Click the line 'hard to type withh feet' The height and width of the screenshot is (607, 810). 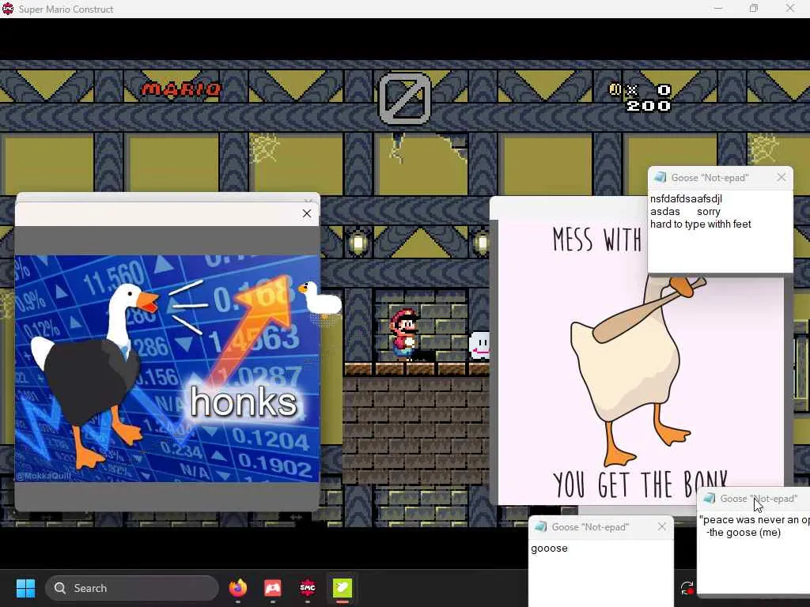tap(701, 224)
